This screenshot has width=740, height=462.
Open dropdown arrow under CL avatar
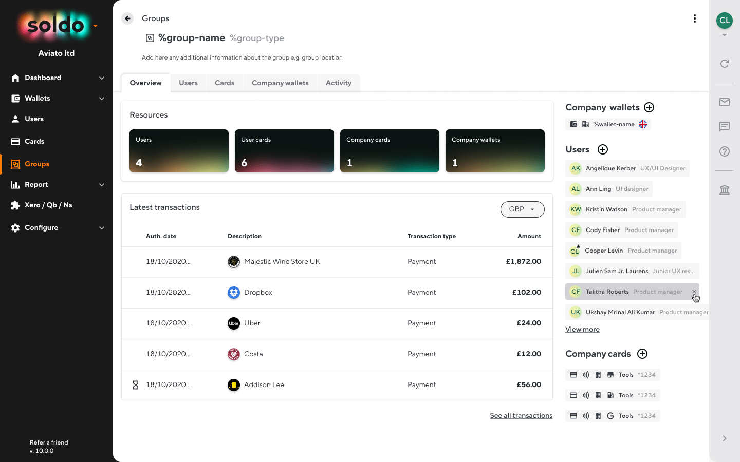(725, 35)
